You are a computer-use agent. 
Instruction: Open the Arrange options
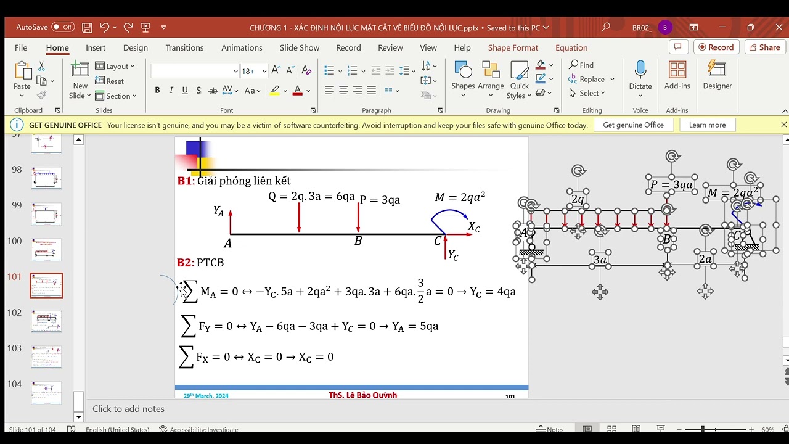[x=491, y=79]
